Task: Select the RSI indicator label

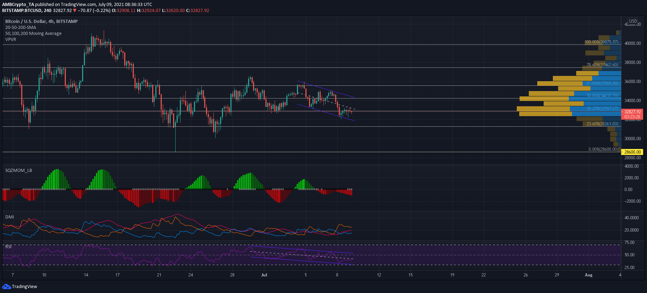Action: tap(8, 246)
